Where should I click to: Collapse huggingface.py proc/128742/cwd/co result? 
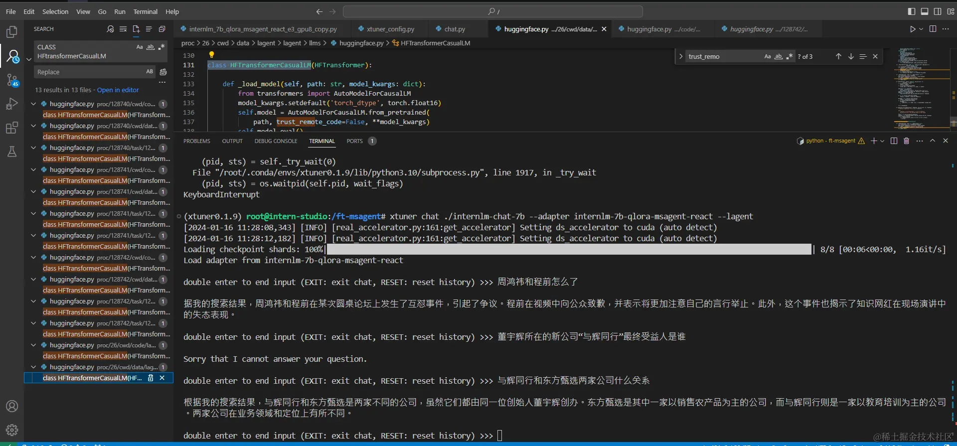point(33,258)
